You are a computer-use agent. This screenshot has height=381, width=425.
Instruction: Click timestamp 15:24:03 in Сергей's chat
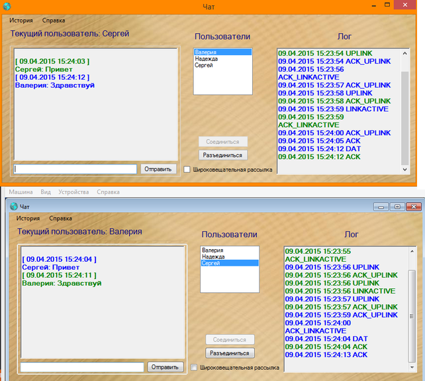[52, 62]
